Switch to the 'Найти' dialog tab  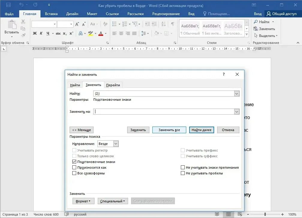(x=75, y=85)
